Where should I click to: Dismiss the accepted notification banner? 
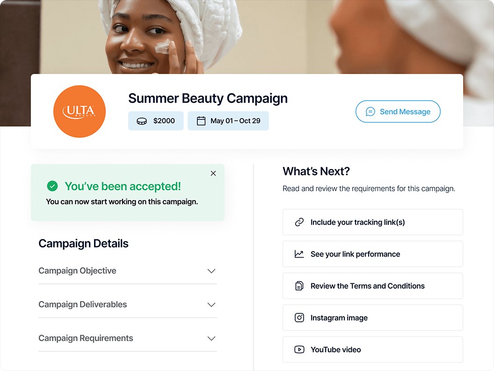click(213, 173)
